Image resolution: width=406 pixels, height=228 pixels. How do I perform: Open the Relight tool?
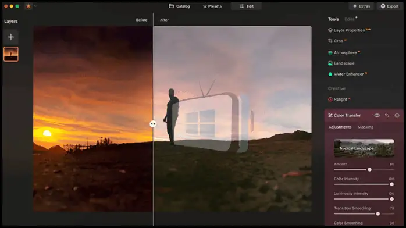tap(339, 99)
